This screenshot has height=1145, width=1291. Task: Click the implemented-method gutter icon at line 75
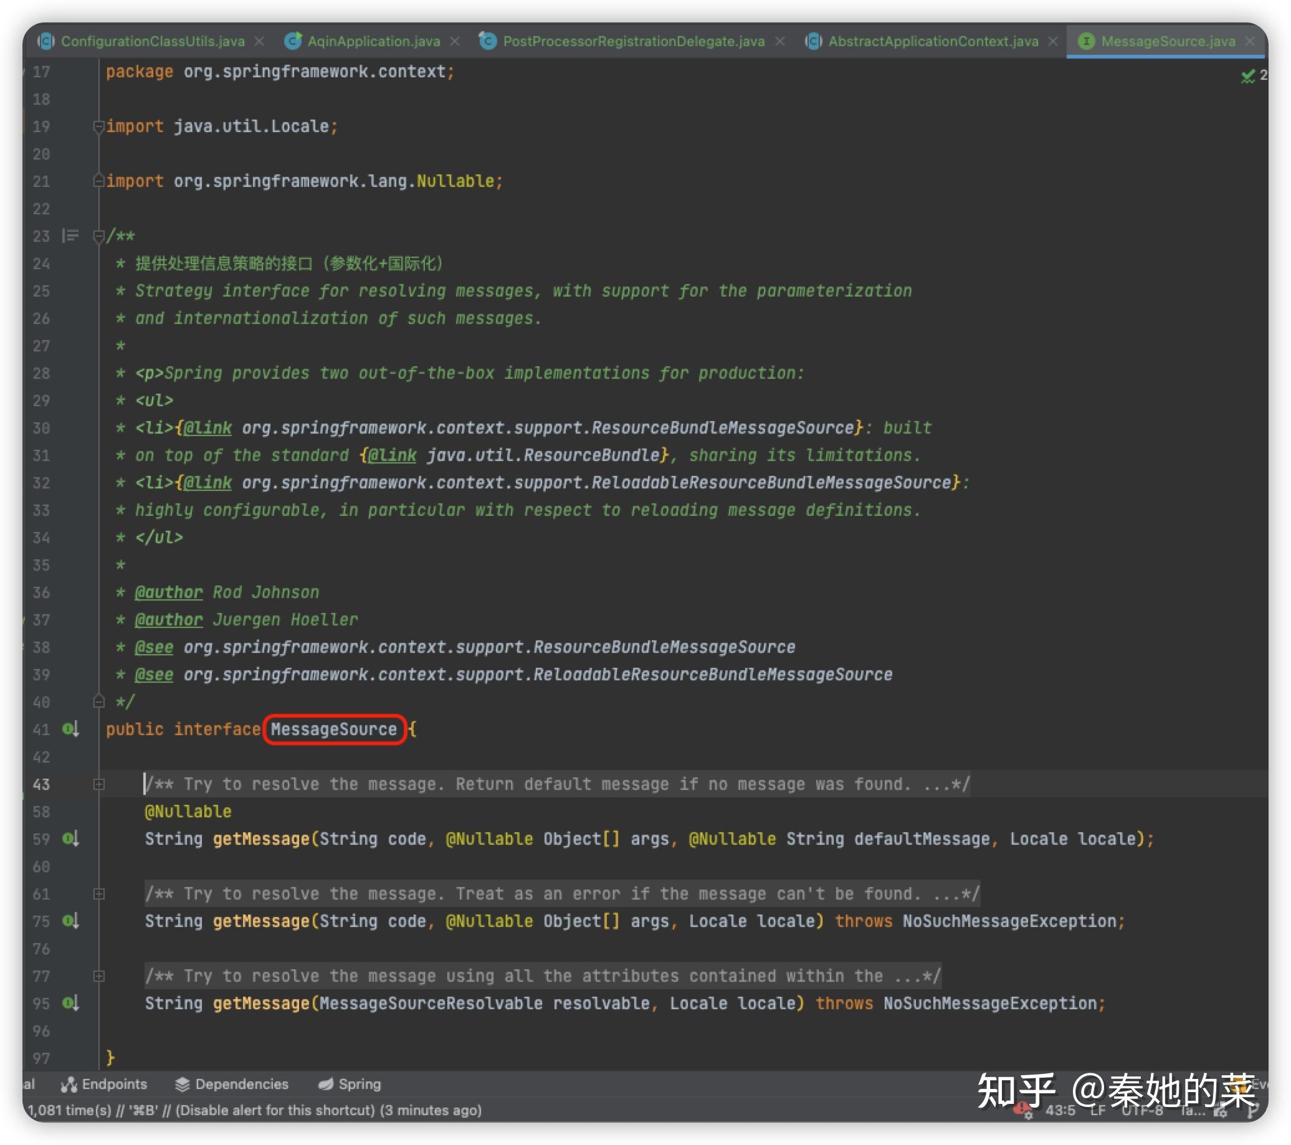tap(70, 921)
